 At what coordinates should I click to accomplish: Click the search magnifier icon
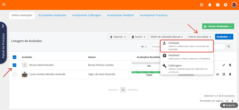pyautogui.click(x=229, y=47)
